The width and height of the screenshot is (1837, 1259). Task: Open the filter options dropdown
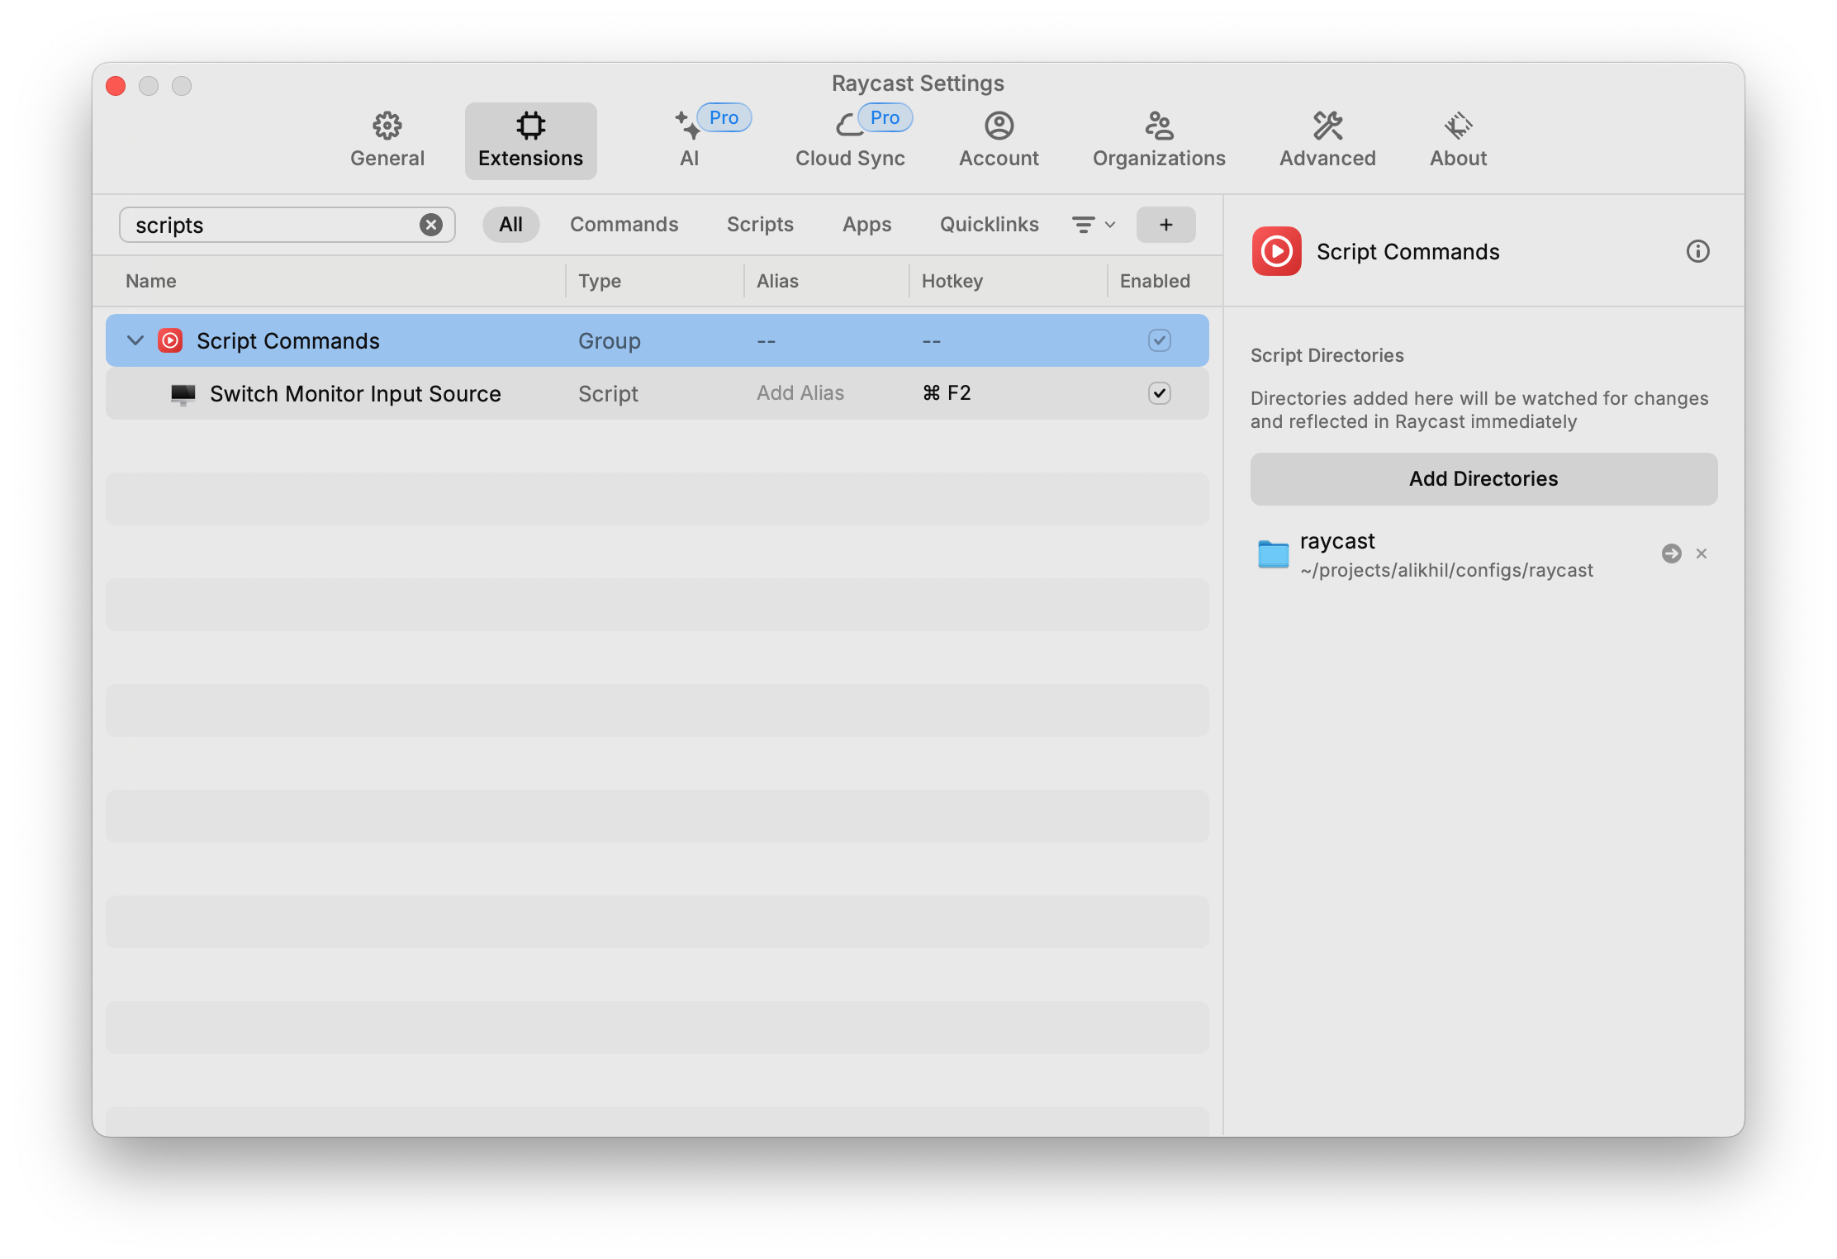point(1094,225)
